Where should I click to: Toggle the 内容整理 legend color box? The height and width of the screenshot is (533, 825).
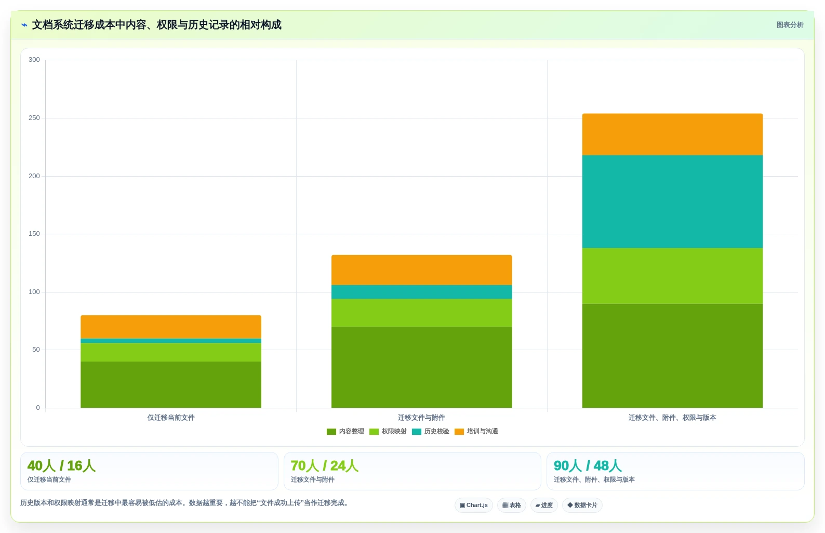pos(331,432)
